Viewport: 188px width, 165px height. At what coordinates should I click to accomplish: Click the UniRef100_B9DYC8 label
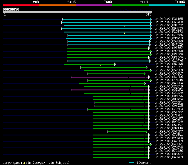pos(169,138)
